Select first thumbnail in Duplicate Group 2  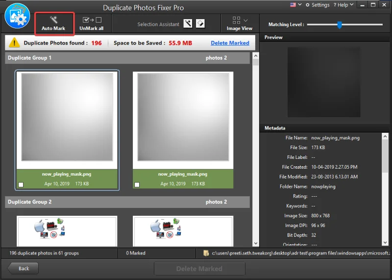tap(67, 231)
